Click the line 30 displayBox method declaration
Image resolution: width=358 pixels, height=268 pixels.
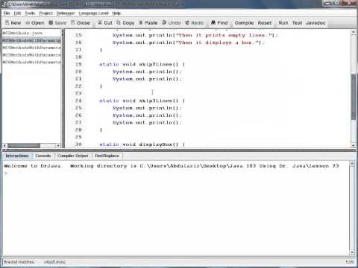coord(142,144)
